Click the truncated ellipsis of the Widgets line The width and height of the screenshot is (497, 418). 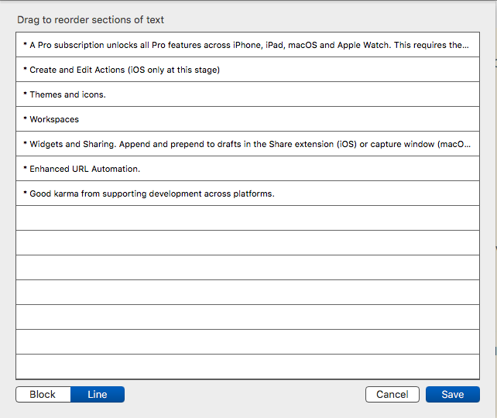[468, 146]
